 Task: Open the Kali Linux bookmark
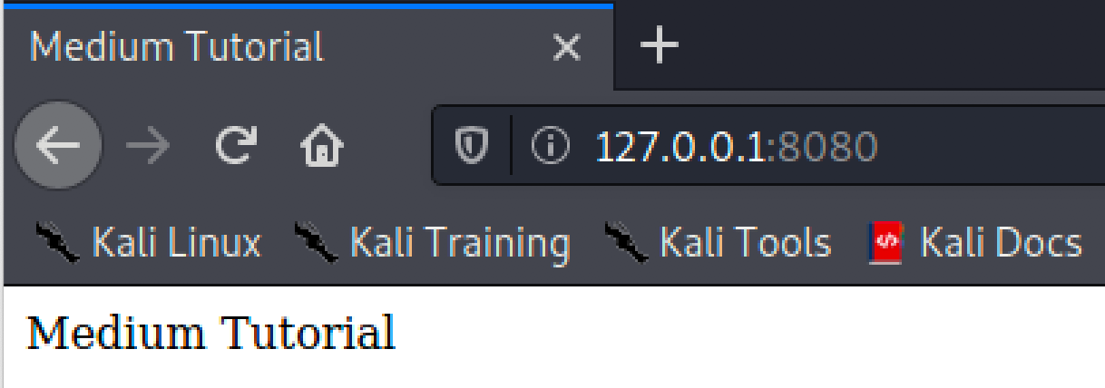[148, 242]
